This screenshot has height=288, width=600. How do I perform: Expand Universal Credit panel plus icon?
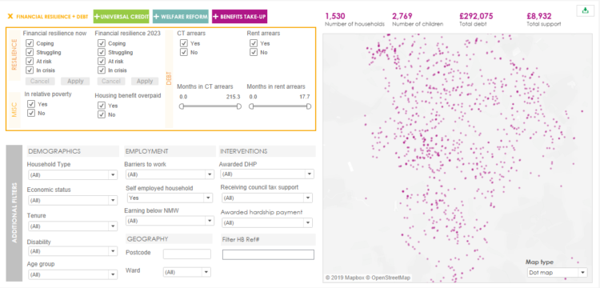pos(97,17)
